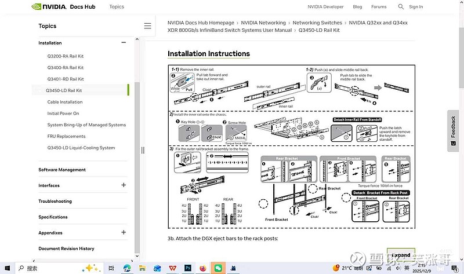This screenshot has height=274, width=464.
Task: Open the dark cat-icon app in the taskbar
Action: (233, 268)
